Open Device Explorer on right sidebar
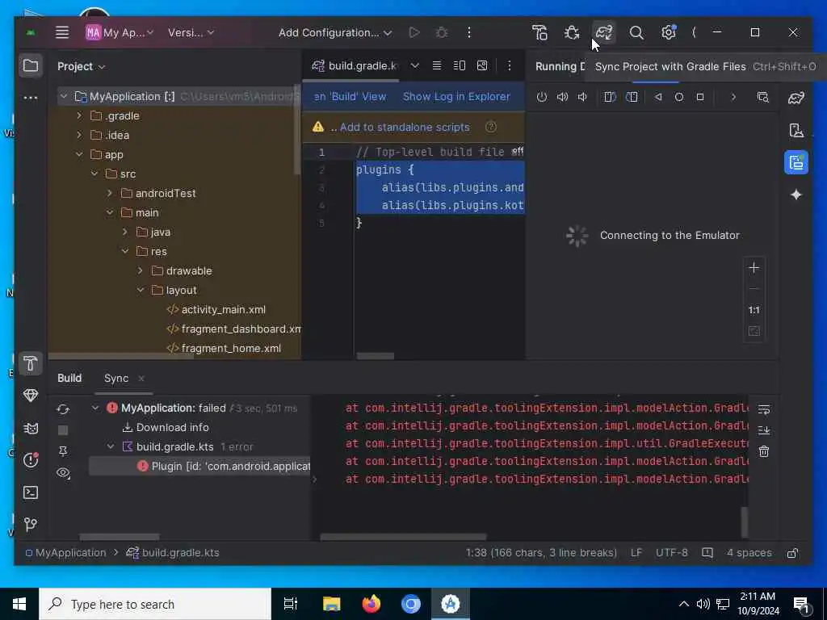This screenshot has height=620, width=827. coord(796,130)
